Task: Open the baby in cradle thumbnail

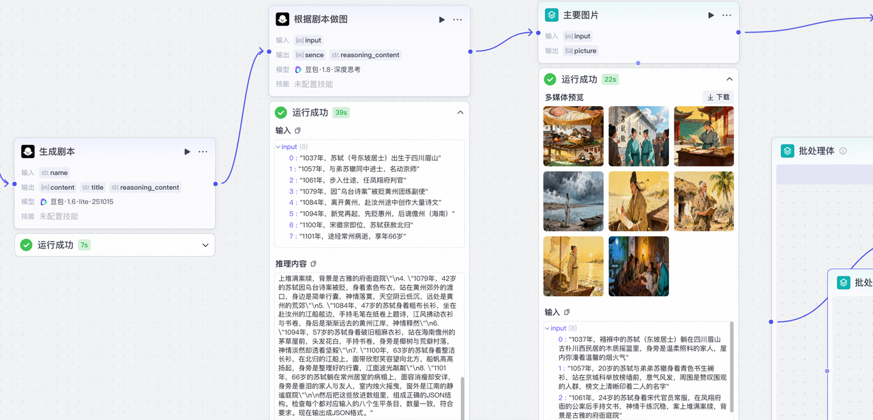Action: click(573, 136)
